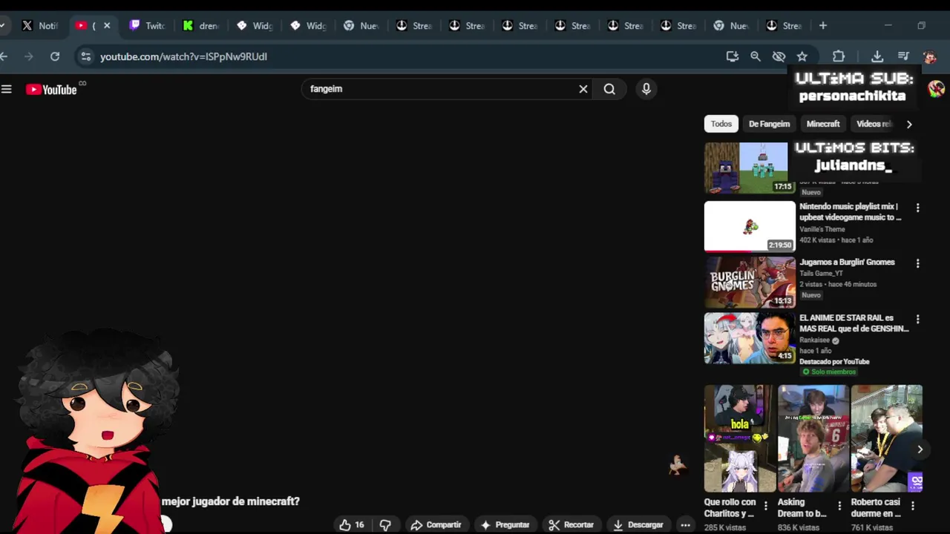Screen dimensions: 950x534
Task: Go back with browser back arrow
Action: pyautogui.click(x=4, y=56)
